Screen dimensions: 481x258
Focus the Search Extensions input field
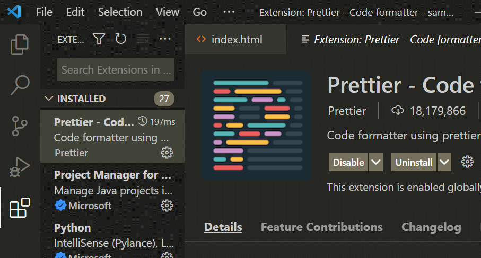tap(116, 69)
